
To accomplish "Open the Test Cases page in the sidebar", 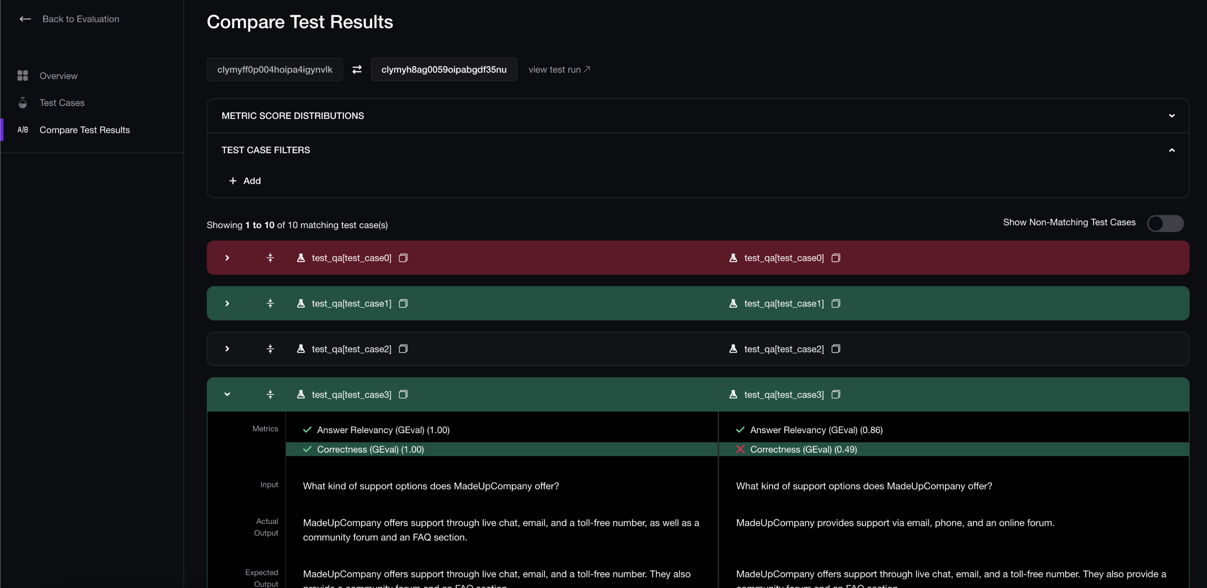I will [x=62, y=103].
